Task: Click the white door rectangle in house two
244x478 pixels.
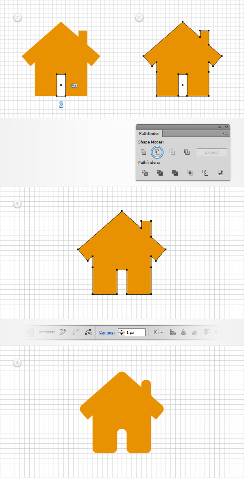Action: click(x=183, y=85)
